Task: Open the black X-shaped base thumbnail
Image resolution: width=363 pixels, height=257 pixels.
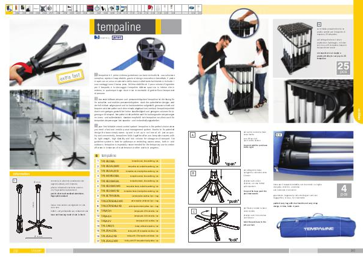Action: (42, 9)
